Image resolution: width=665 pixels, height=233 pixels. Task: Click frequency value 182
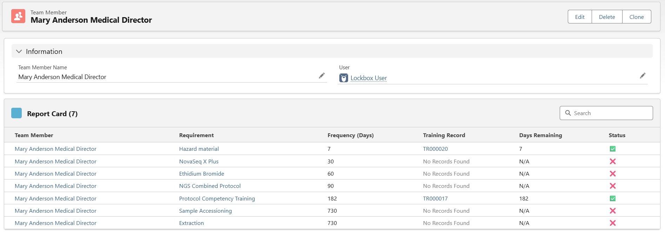(x=332, y=198)
